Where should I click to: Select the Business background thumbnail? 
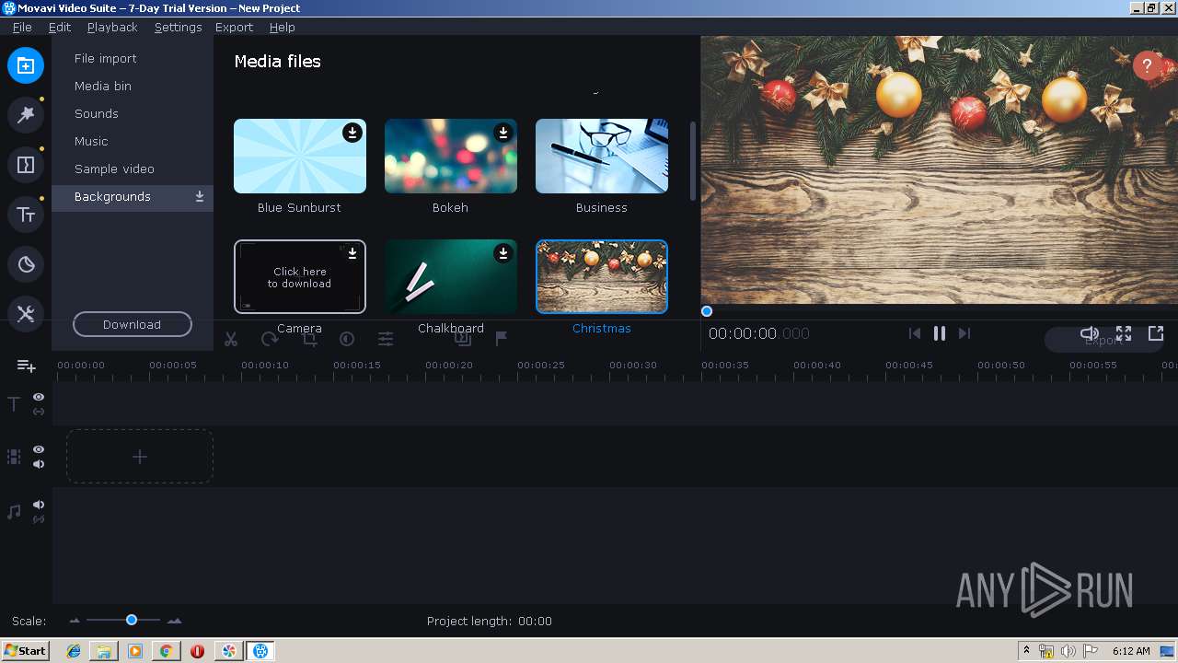coord(602,156)
